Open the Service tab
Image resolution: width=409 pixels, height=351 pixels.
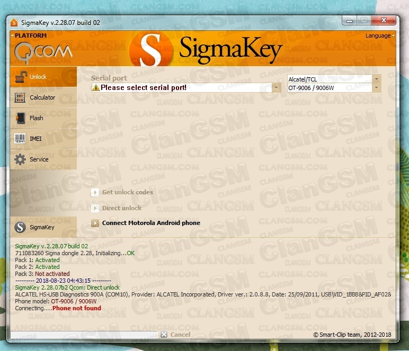(43, 159)
